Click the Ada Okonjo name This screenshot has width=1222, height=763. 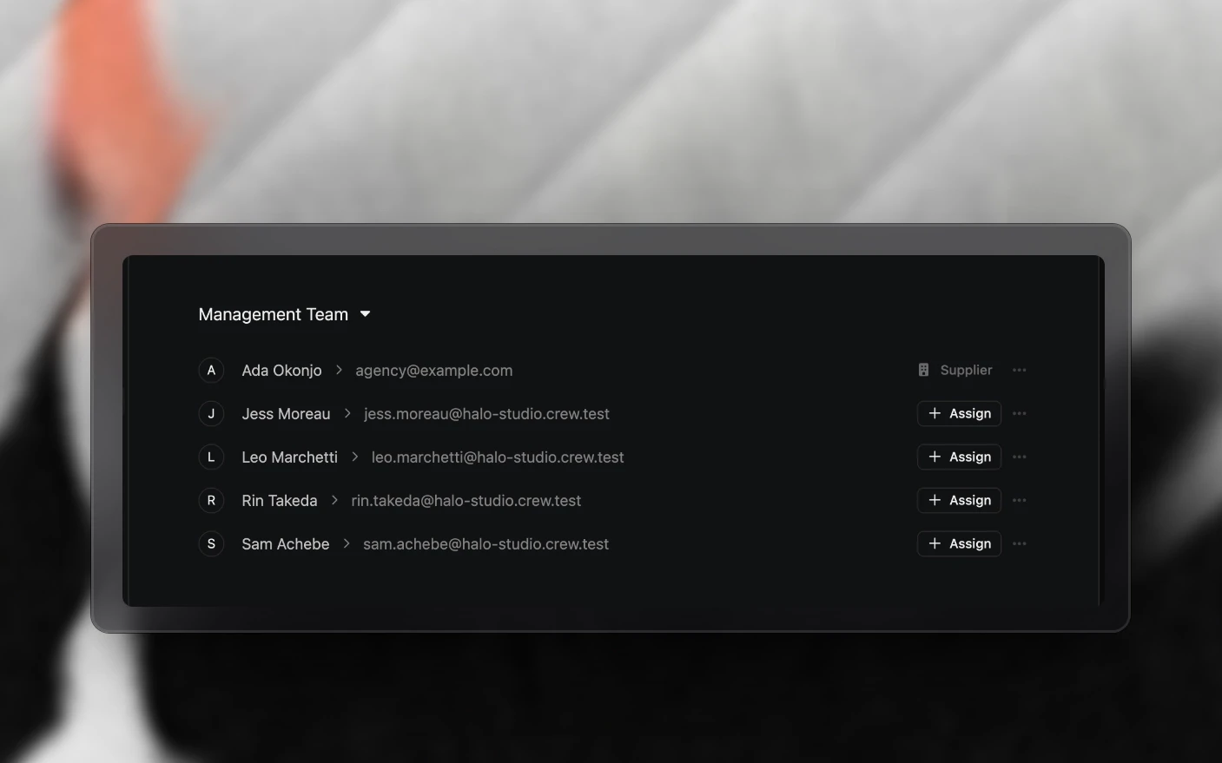[281, 371]
